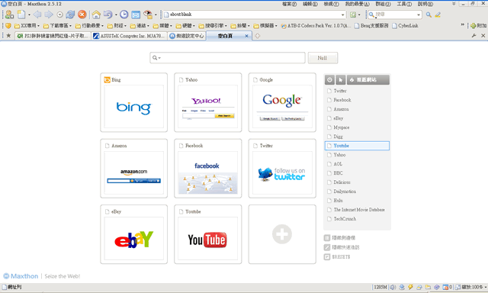Screen dimensions: 488x293
Task: Click the Maxthon logo link
Action: 21,276
